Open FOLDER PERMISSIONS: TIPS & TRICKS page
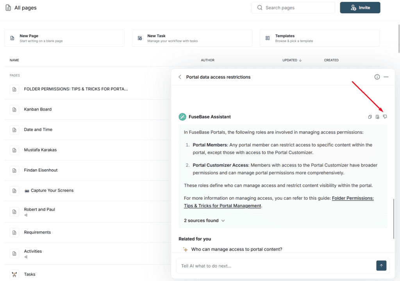Image resolution: width=400 pixels, height=281 pixels. point(76,89)
